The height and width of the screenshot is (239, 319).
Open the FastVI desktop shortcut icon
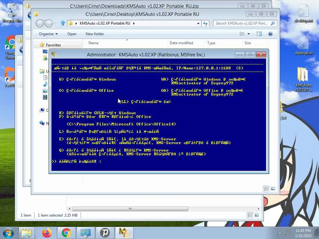(10, 77)
